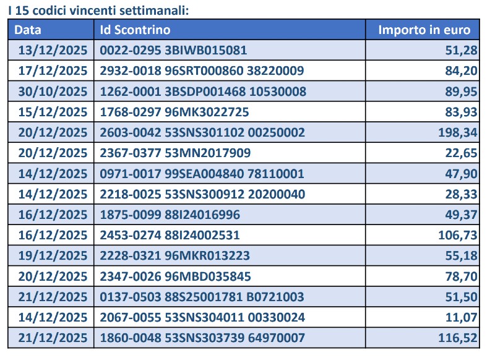Select receipt ID 0137-0503 88S25001781 B0721003
This screenshot has height=363, width=495.
202,297
